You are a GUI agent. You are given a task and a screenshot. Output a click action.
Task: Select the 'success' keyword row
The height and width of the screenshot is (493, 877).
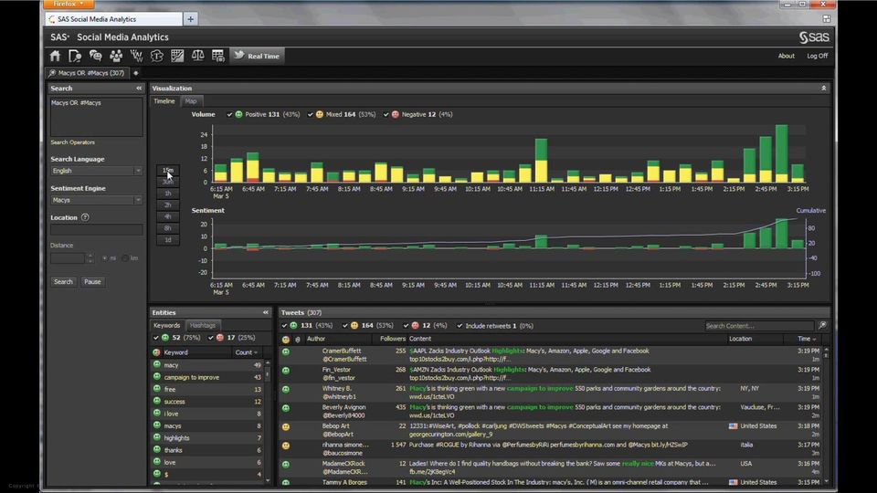207,402
